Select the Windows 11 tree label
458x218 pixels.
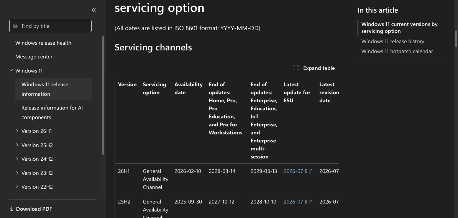(x=29, y=71)
